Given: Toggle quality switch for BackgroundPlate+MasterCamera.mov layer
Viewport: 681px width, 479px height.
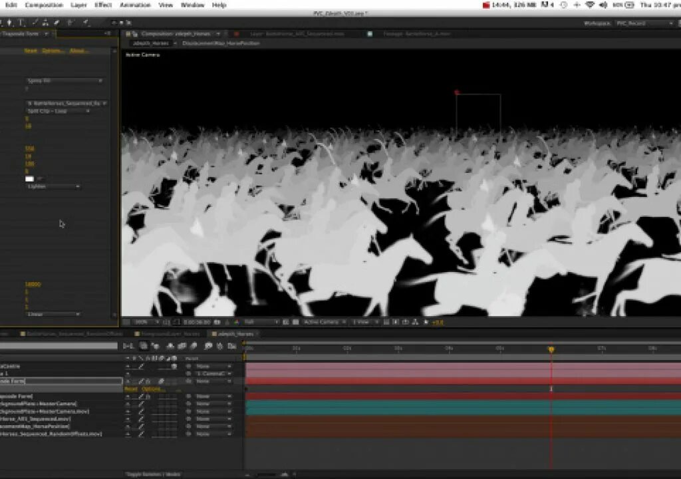Looking at the screenshot, I should tap(141, 411).
